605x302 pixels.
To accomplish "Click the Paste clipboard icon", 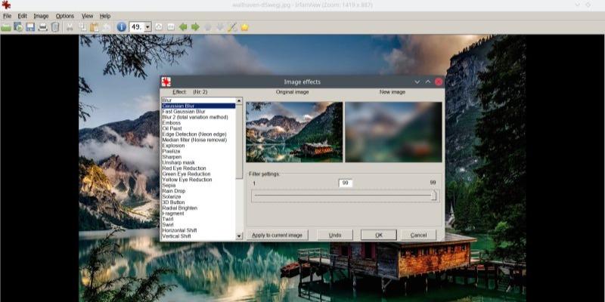I will pos(95,27).
